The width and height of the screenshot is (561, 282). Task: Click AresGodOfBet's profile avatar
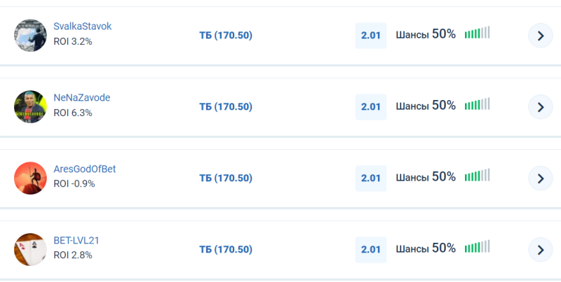tap(30, 178)
